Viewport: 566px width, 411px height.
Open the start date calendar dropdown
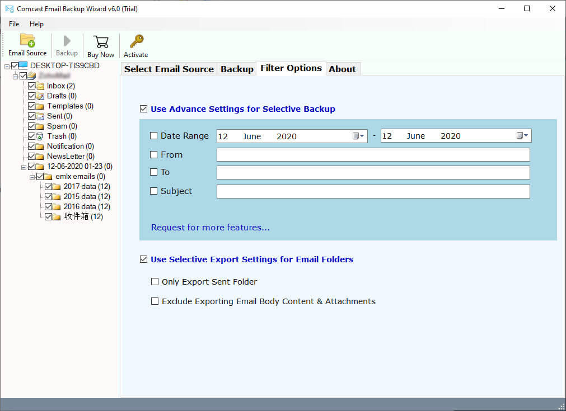358,136
